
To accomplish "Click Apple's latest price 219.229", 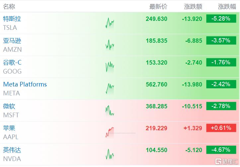I will point(156,128).
